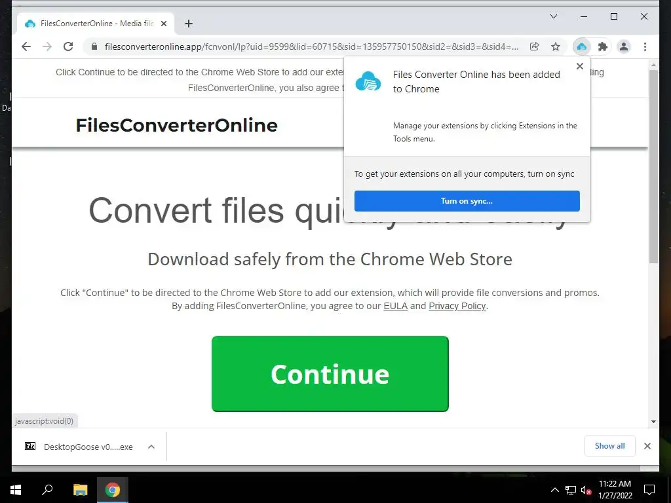Open Chrome three-dot menu
671x503 pixels.
(645, 47)
